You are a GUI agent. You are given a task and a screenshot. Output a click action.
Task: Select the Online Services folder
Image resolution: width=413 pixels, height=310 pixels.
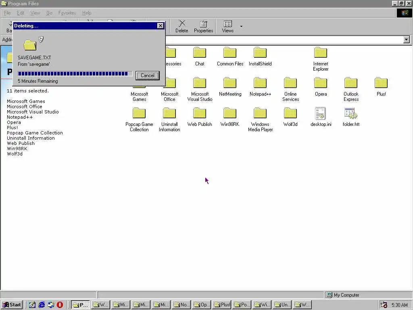click(290, 89)
